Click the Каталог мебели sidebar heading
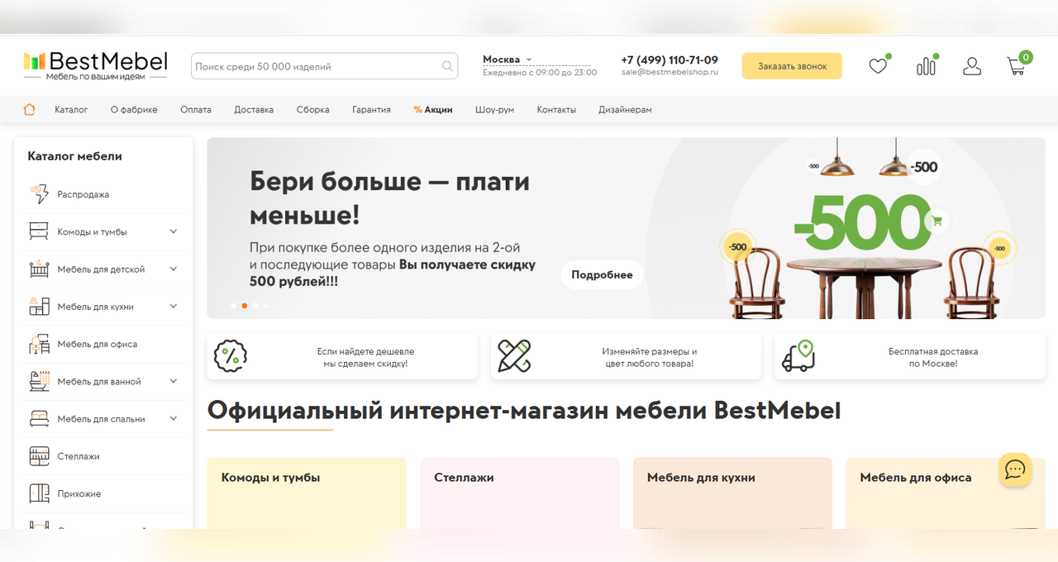This screenshot has height=562, width=1058. click(74, 156)
